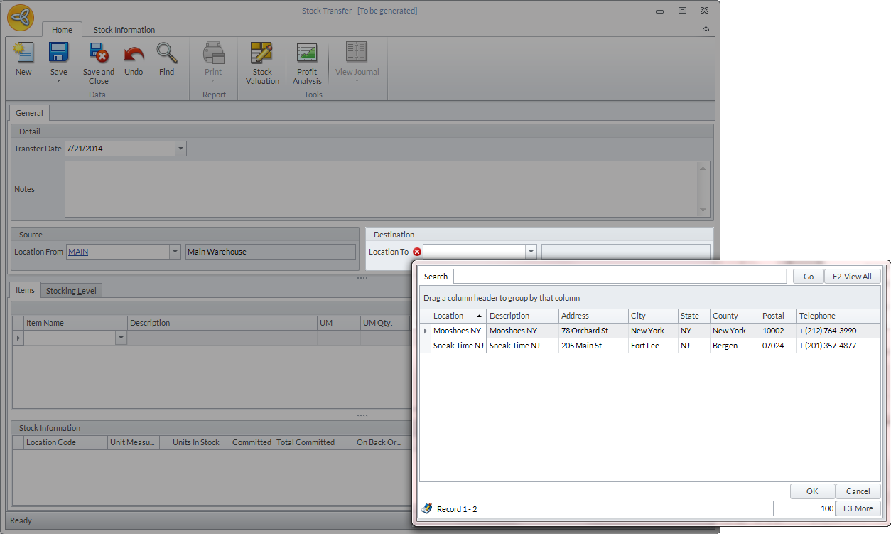Click the Save icon in ribbon
Image resolution: width=891 pixels, height=534 pixels.
pyautogui.click(x=58, y=54)
